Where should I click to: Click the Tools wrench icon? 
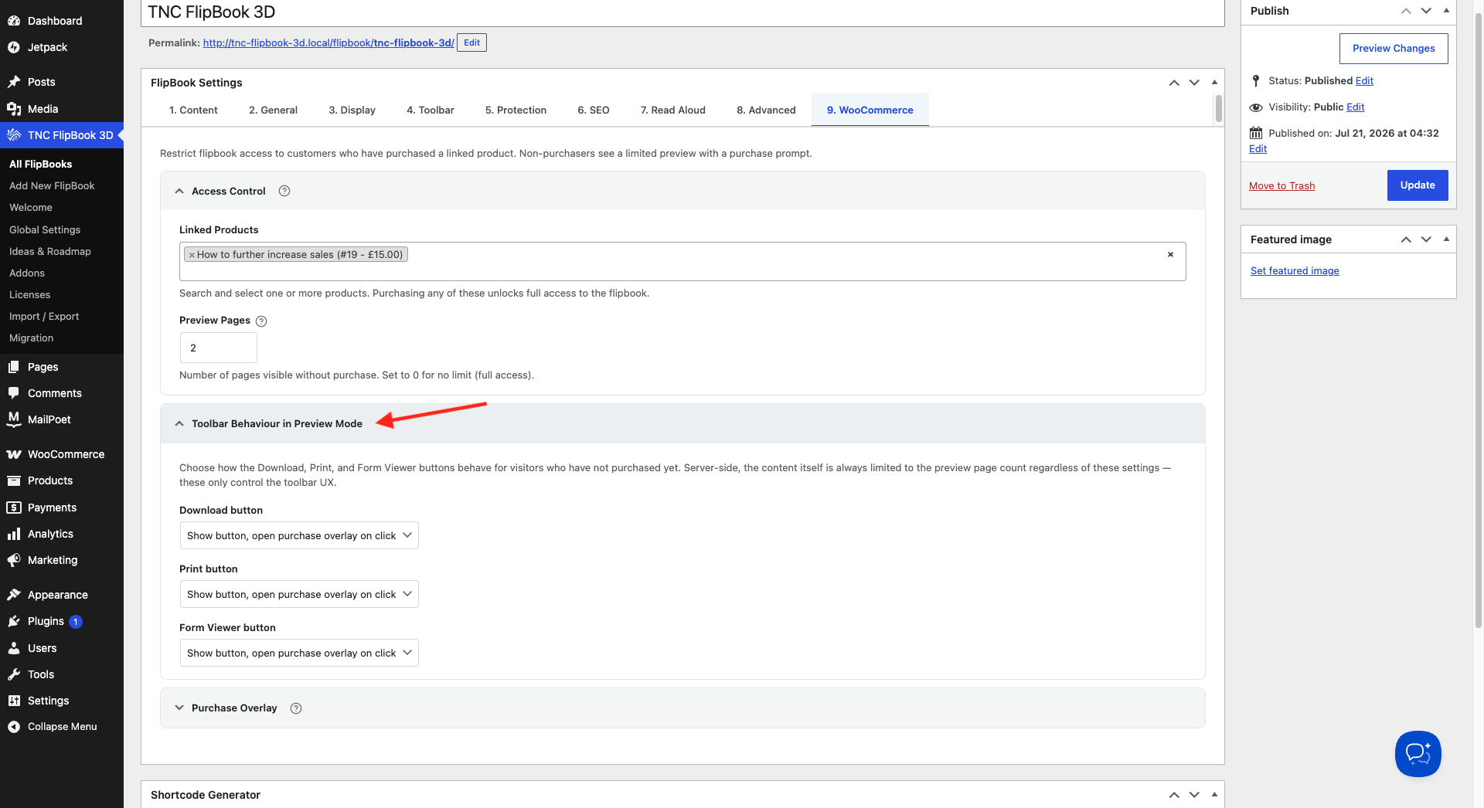click(14, 674)
